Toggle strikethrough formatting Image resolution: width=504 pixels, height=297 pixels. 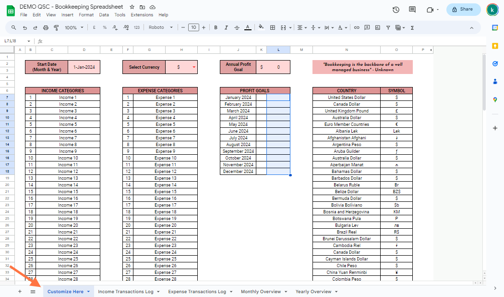click(x=237, y=28)
